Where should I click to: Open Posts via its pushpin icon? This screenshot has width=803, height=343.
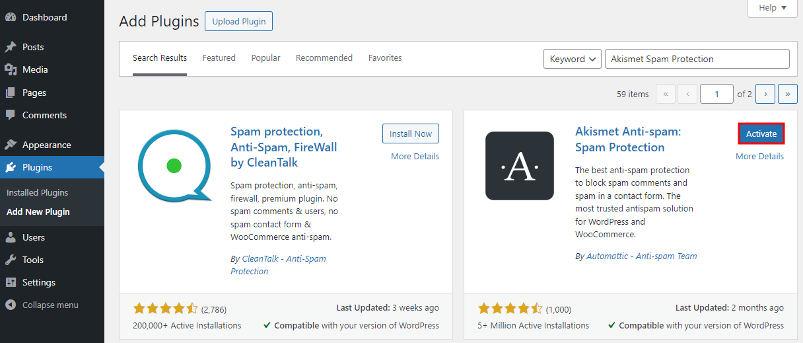click(x=11, y=48)
